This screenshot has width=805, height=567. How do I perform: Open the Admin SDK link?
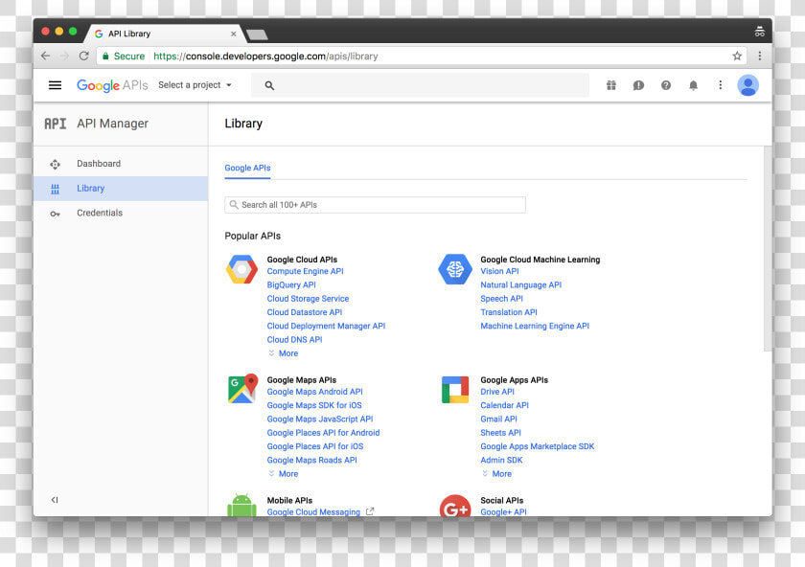tap(501, 461)
